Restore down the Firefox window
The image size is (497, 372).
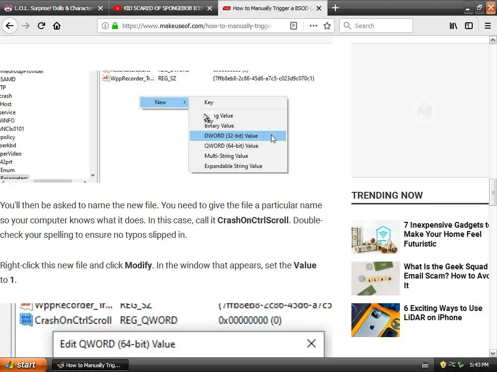(x=479, y=8)
